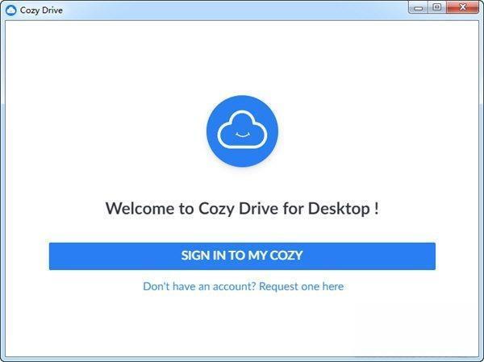The width and height of the screenshot is (484, 362).
Task: Click the Cozy Drive title bar icon
Action: [x=10, y=10]
